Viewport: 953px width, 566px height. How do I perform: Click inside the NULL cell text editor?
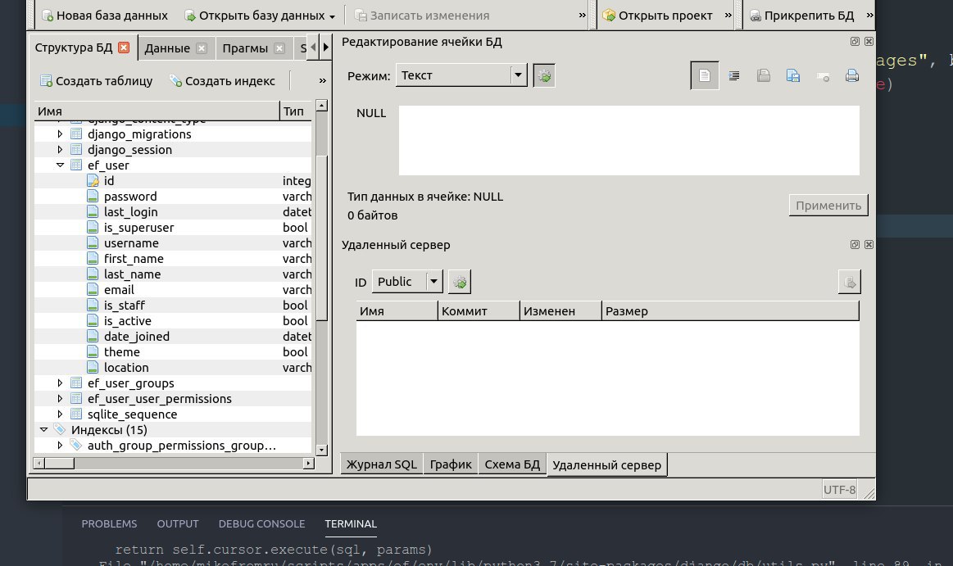tap(629, 140)
